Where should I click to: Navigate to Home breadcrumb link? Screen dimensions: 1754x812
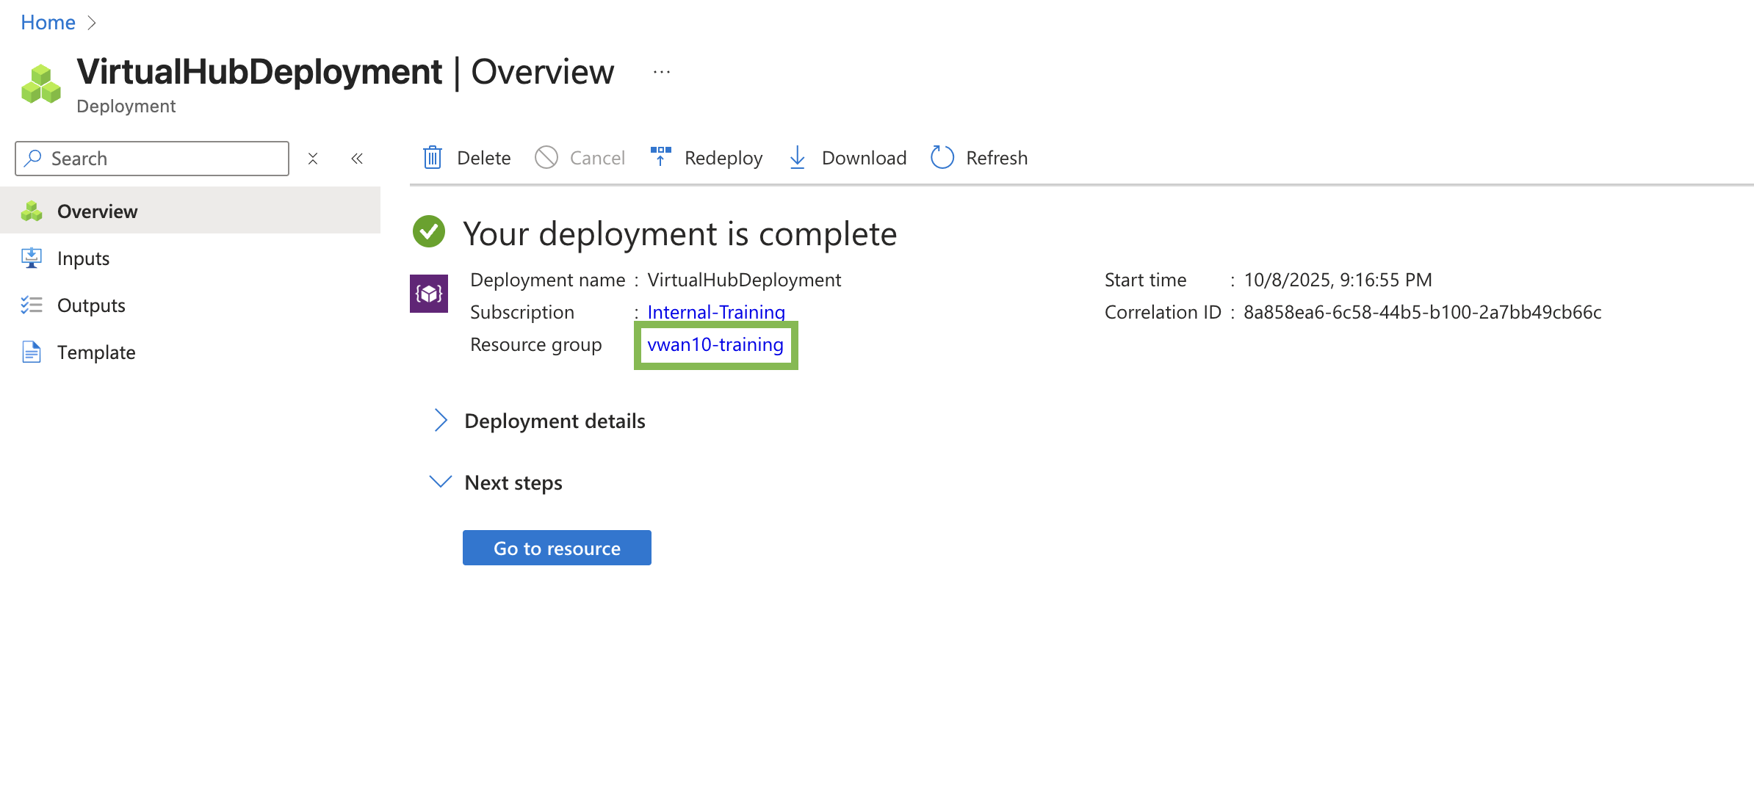pos(48,22)
